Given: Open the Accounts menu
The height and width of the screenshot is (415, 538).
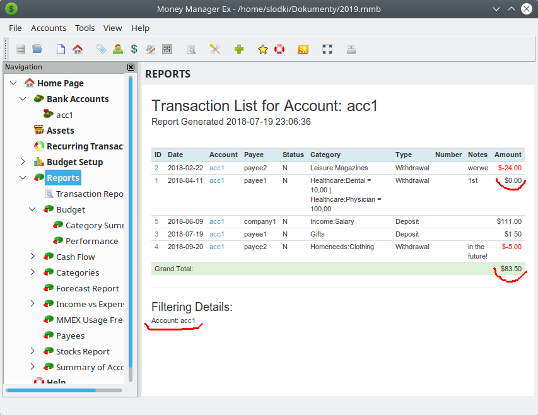Looking at the screenshot, I should coord(49,28).
